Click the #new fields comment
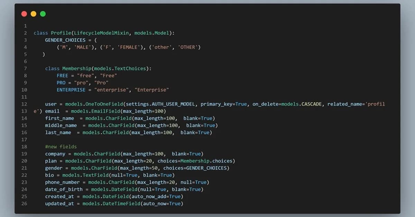The width and height of the screenshot is (415, 217). pyautogui.click(x=61, y=147)
